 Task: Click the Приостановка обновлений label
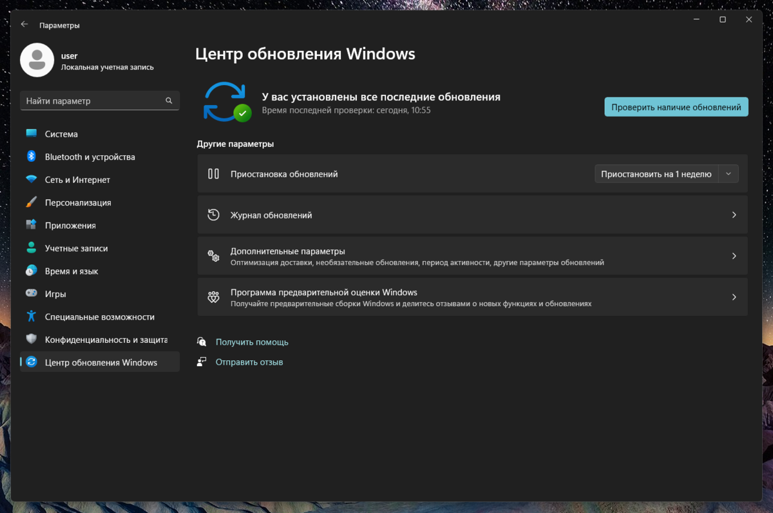pyautogui.click(x=284, y=174)
